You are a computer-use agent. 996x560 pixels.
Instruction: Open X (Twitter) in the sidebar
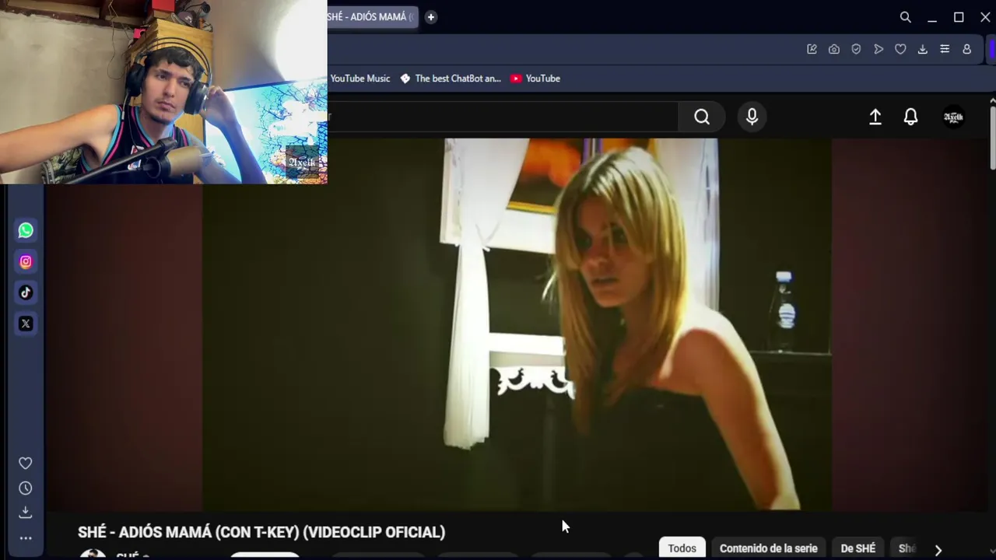26,324
